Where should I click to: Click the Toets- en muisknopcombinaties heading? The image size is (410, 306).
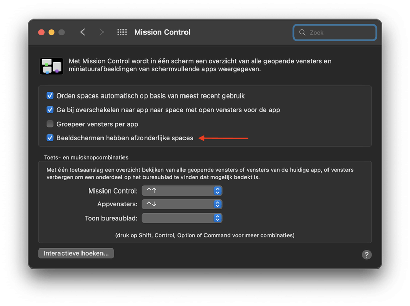point(86,157)
